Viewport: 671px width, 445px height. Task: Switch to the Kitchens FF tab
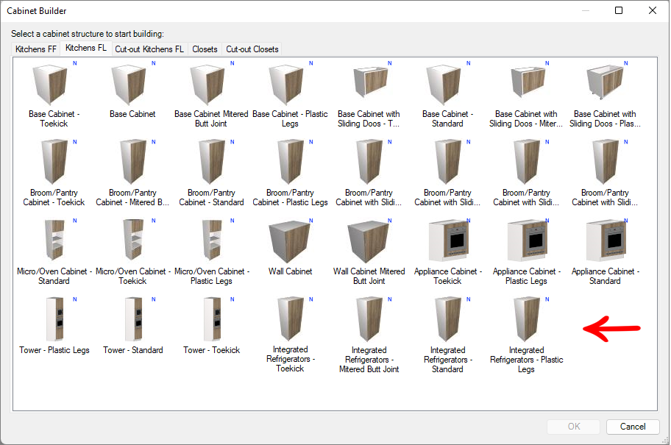pos(36,49)
